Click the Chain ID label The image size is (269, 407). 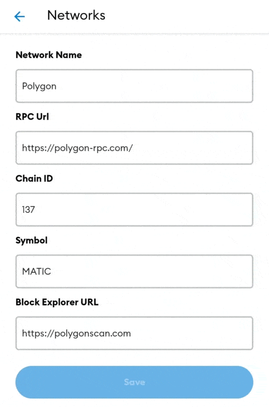click(x=34, y=178)
